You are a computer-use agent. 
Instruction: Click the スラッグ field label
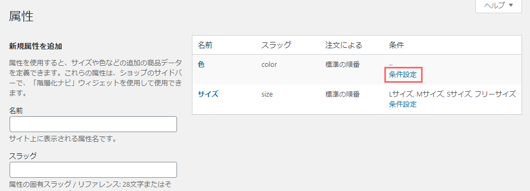point(23,155)
